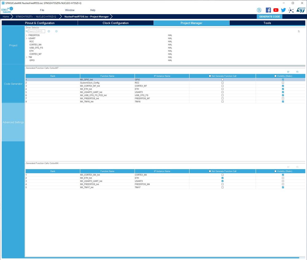The image size is (307, 260).
Task: Open the Code Generator side panel
Action: 13,84
